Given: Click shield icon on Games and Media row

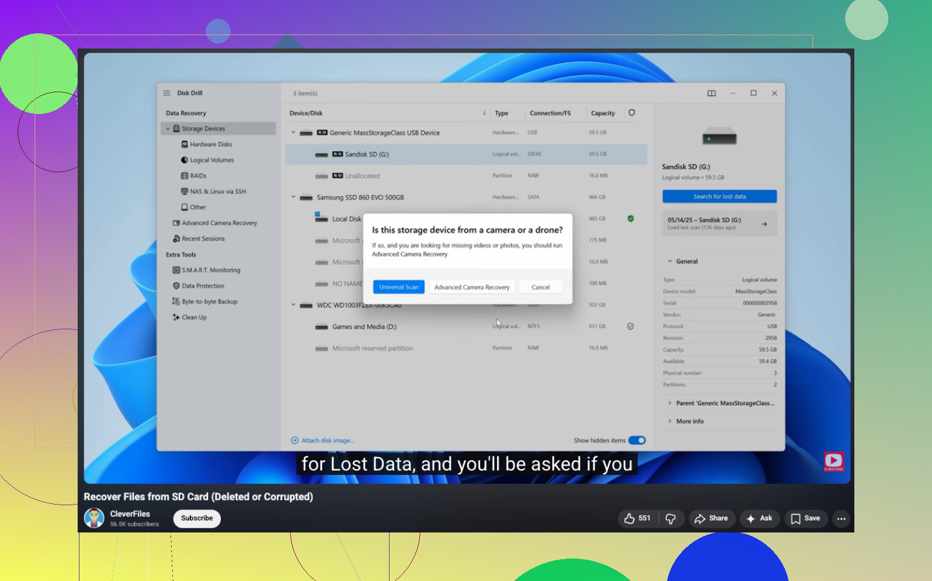Looking at the screenshot, I should coord(630,327).
